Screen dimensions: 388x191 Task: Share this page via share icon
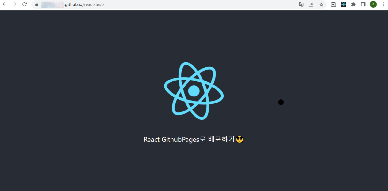[311, 4]
